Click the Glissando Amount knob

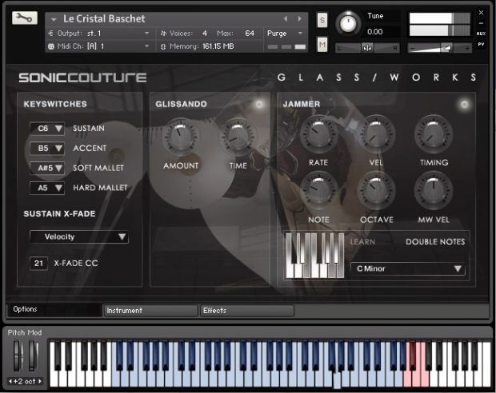point(181,137)
